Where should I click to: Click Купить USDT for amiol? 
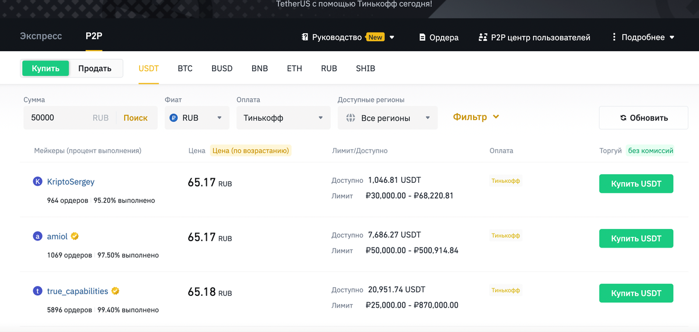click(636, 238)
